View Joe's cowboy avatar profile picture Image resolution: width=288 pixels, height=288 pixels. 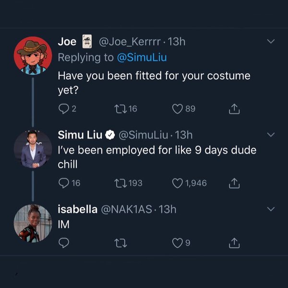33,56
